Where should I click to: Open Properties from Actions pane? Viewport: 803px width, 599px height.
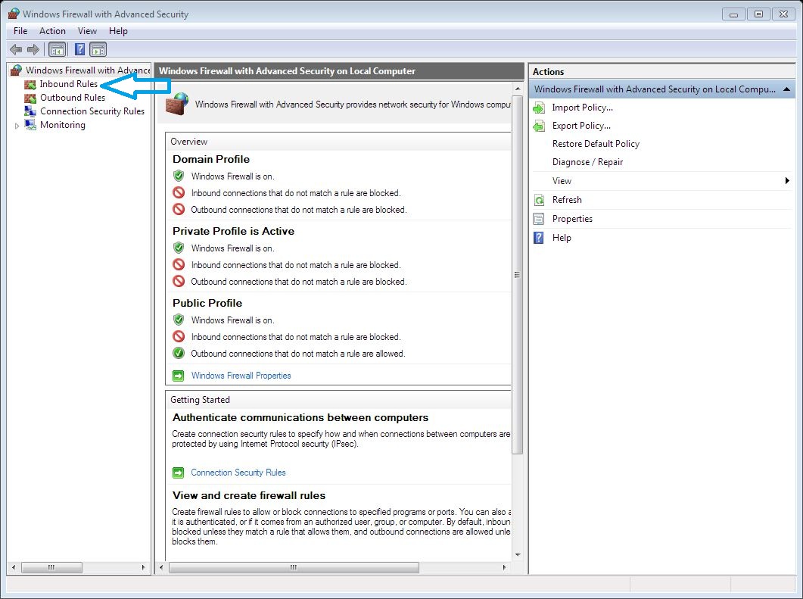coord(572,219)
